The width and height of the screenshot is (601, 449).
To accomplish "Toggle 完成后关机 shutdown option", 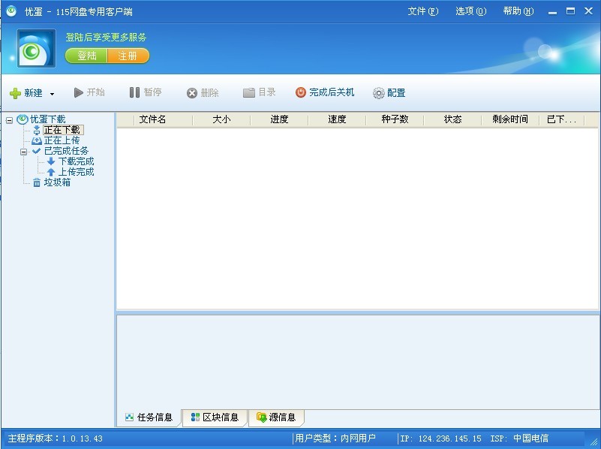I will [301, 92].
